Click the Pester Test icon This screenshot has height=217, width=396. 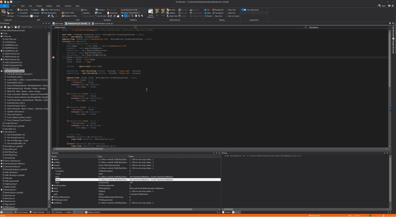tap(168, 16)
